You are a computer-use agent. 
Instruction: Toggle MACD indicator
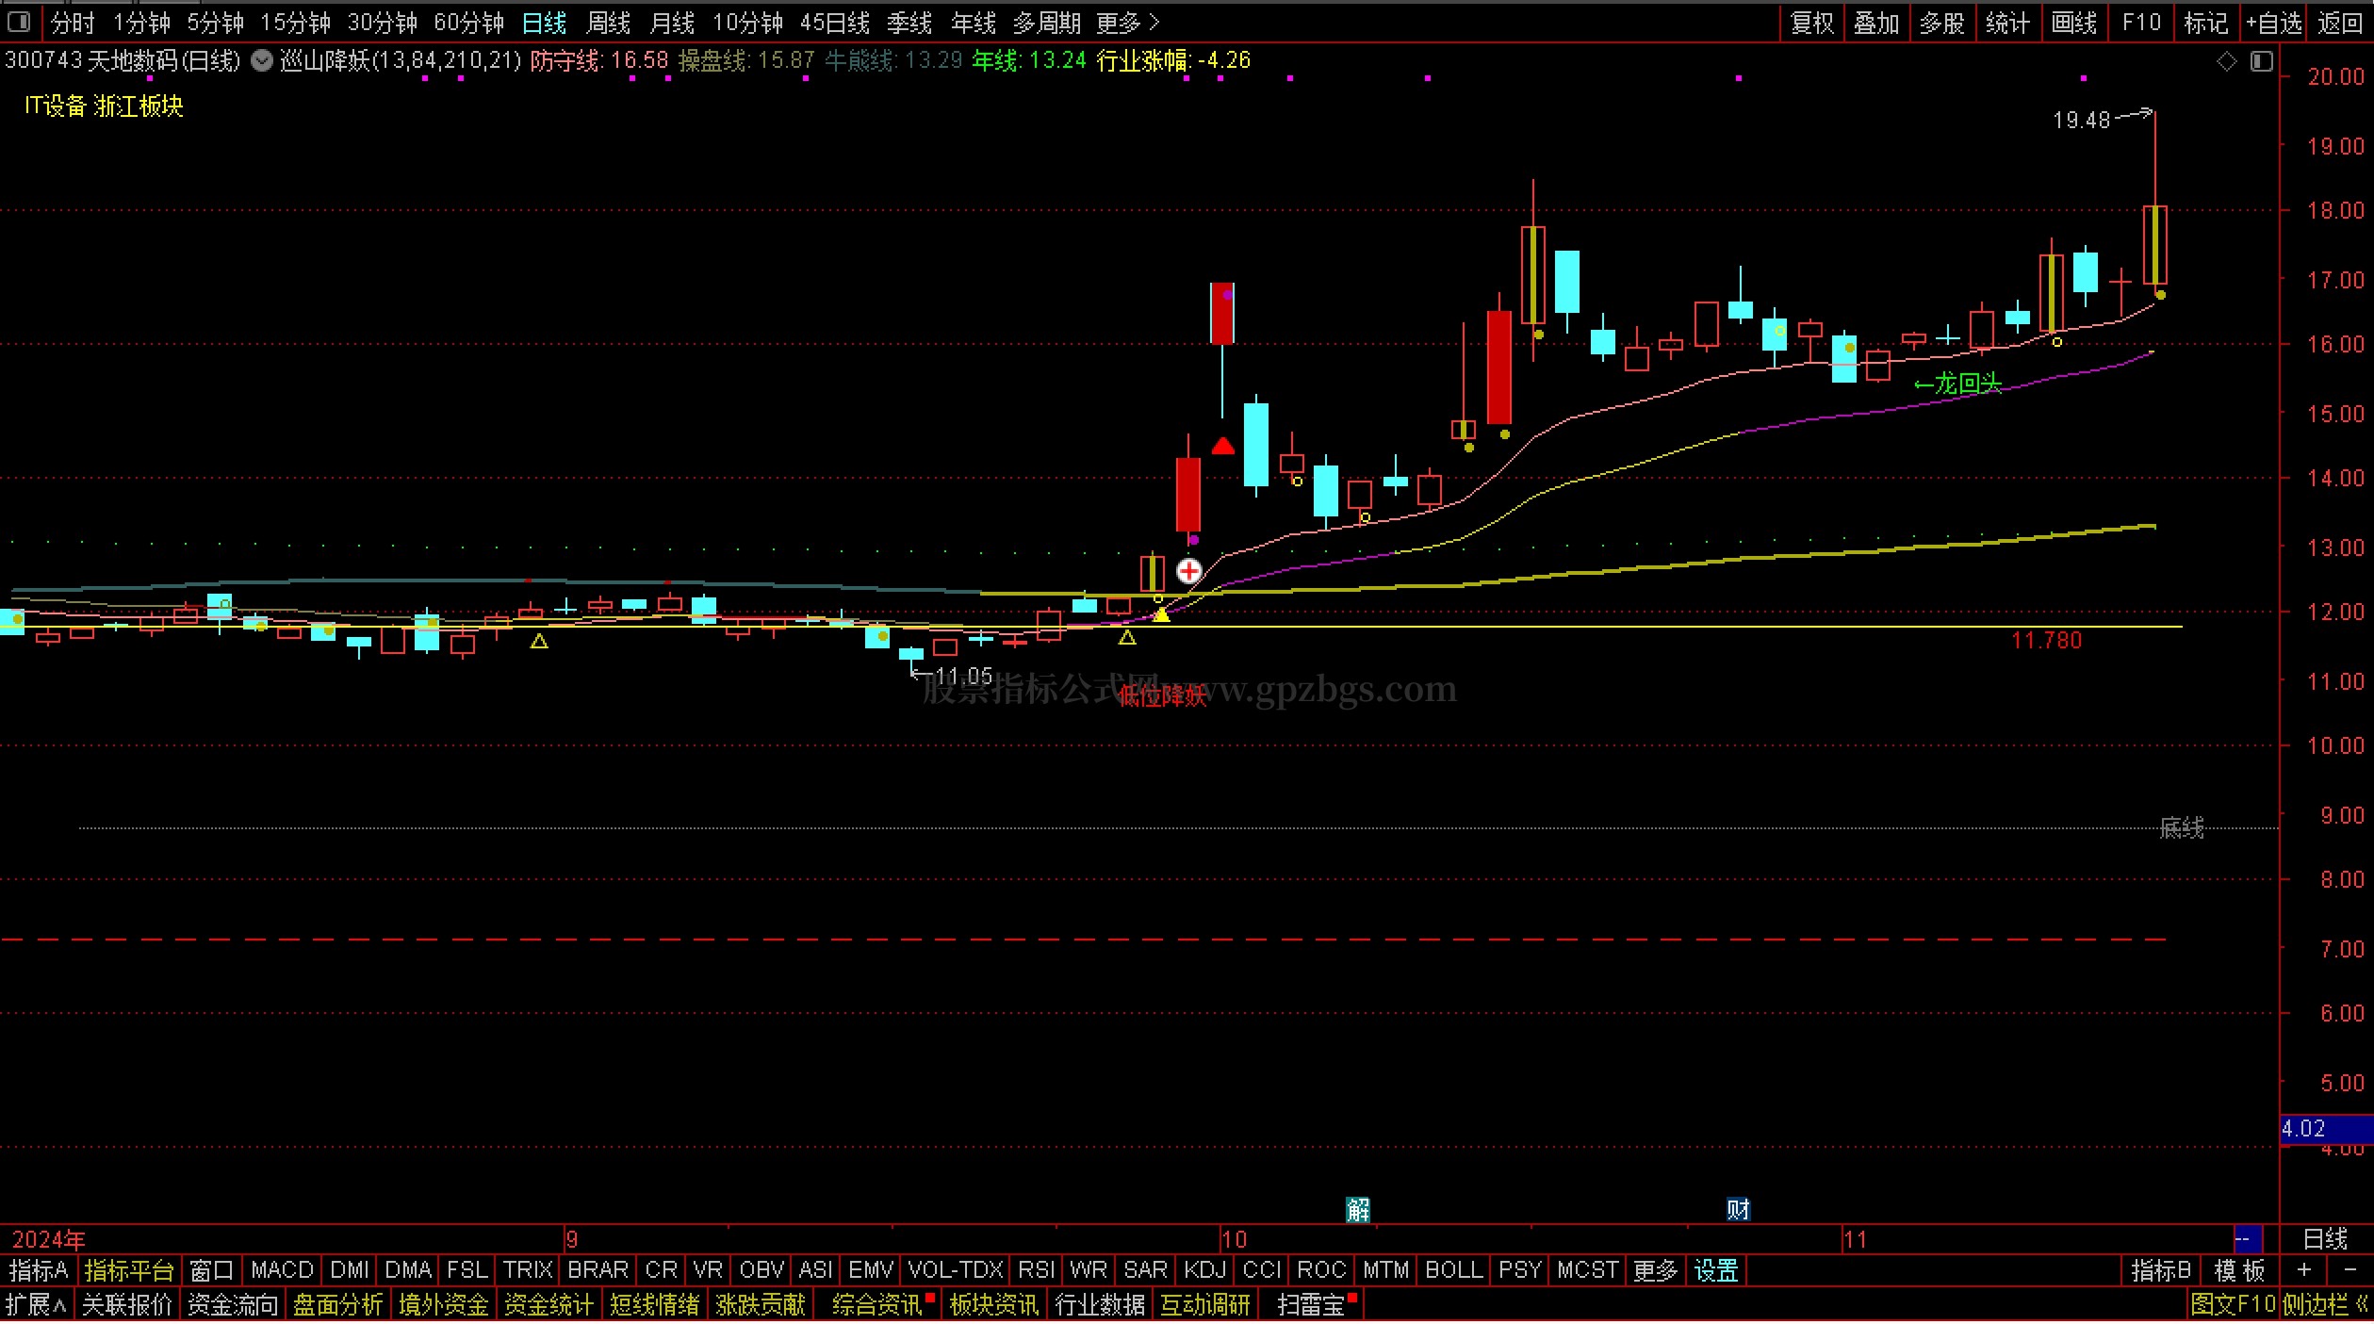pyautogui.click(x=282, y=1270)
